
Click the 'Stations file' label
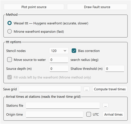click(15, 106)
